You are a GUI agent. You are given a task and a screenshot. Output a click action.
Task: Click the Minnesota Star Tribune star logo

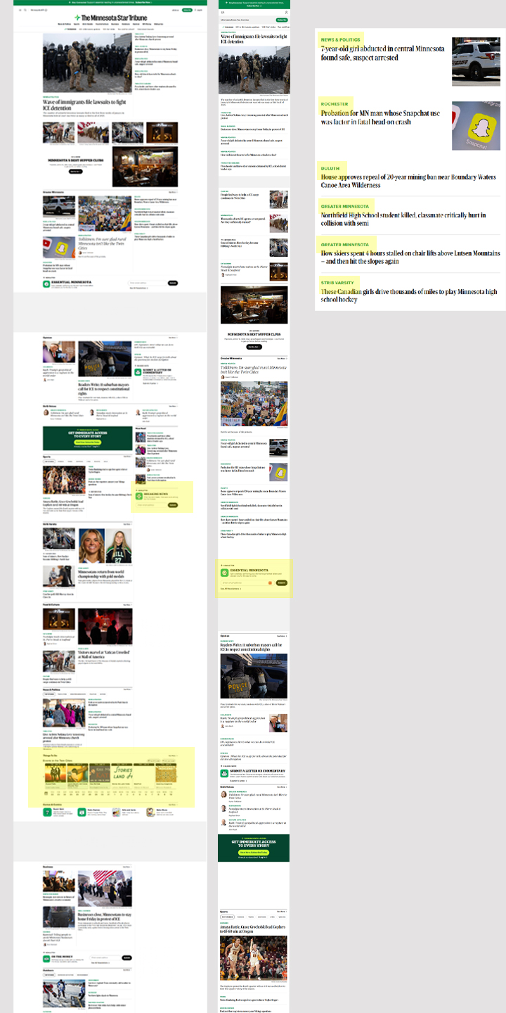tap(77, 18)
